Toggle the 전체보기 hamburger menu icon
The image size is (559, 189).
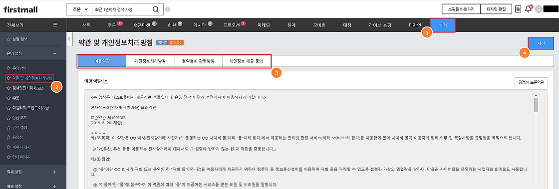pyautogui.click(x=54, y=25)
